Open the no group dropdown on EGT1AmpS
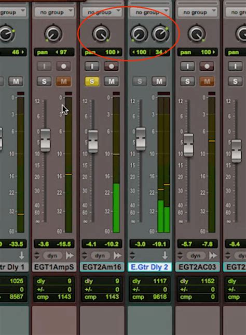Image resolution: width=246 pixels, height=335 pixels. point(54,12)
